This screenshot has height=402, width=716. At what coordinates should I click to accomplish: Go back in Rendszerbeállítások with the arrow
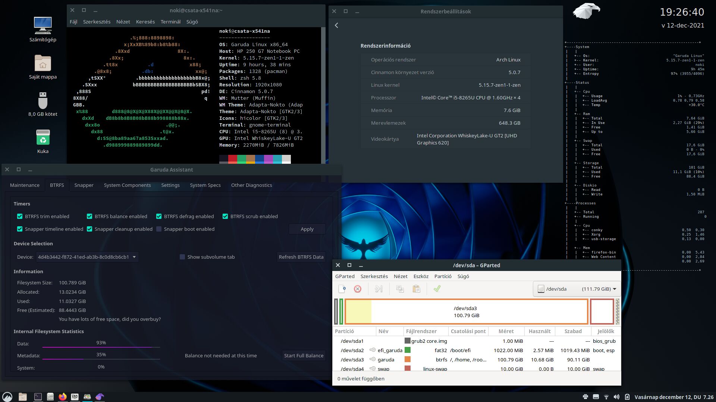336,25
